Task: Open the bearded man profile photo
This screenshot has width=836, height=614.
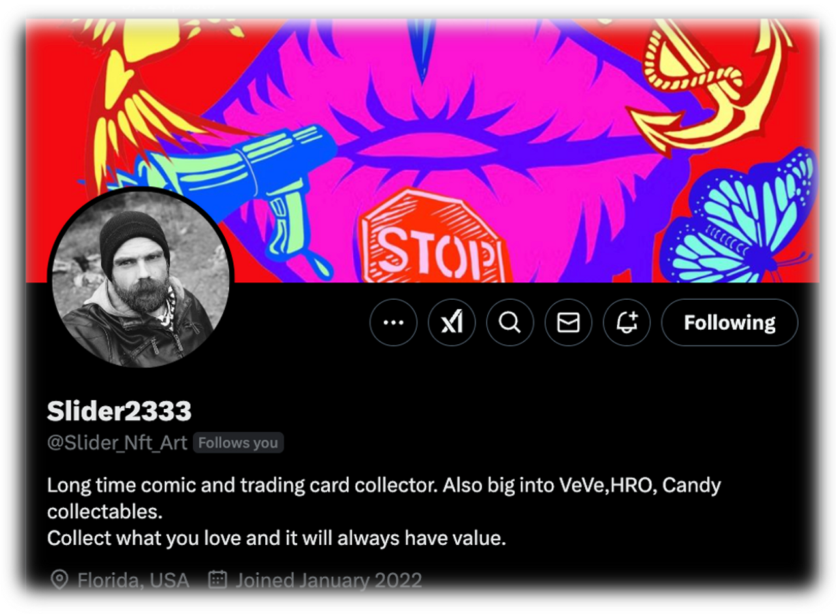Action: pyautogui.click(x=140, y=279)
